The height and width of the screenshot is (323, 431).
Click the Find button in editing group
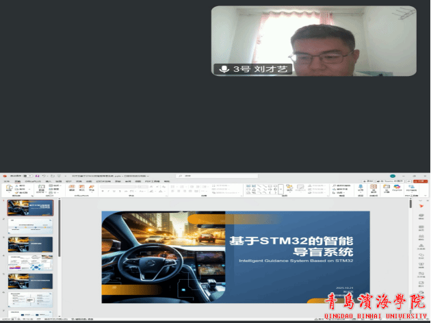(340, 185)
